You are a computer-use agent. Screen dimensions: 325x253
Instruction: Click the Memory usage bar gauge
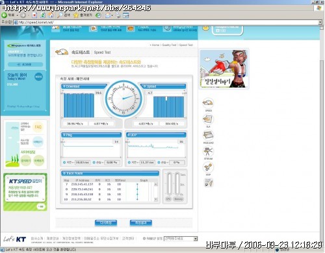tap(177, 184)
